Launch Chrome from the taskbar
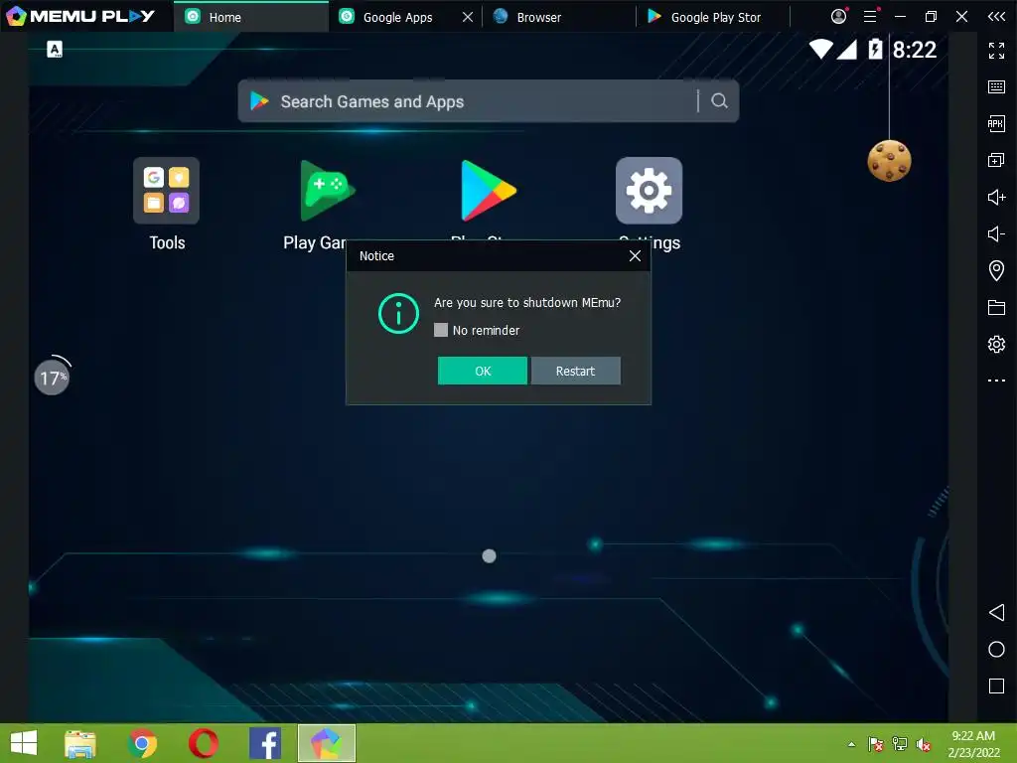The image size is (1017, 763). [x=142, y=743]
